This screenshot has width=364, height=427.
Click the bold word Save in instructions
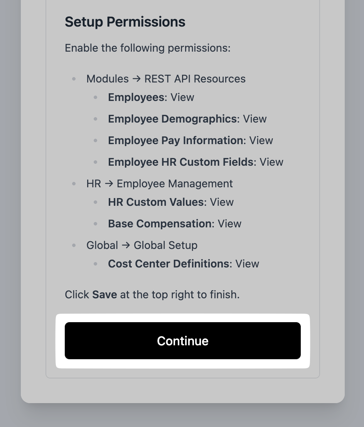(104, 295)
